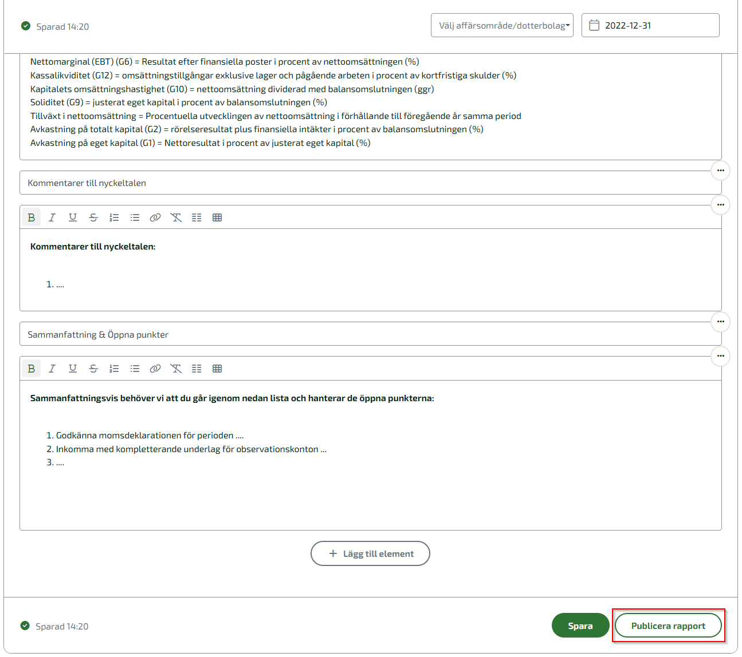Screen dimensions: 742x657
Task: Insert link in Kommentarer till nyckeltalen editor
Action: pyautogui.click(x=155, y=217)
